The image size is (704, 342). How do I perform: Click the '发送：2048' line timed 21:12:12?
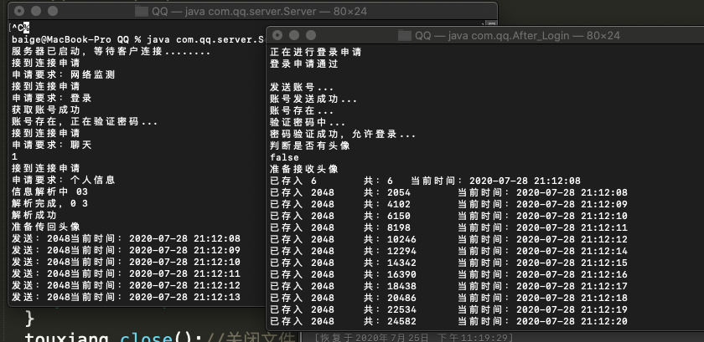[x=127, y=284]
